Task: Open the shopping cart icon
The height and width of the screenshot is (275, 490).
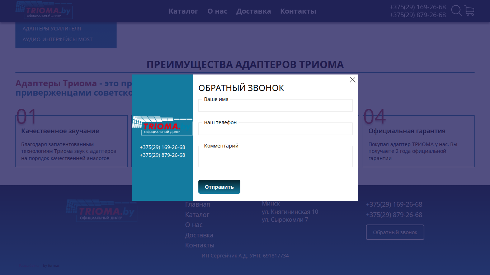Action: (469, 10)
